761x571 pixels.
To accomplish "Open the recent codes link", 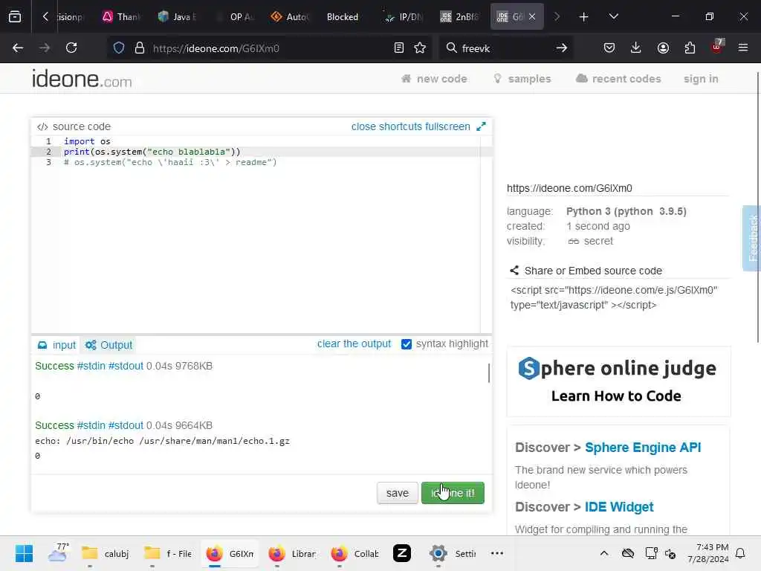I will 618,79.
